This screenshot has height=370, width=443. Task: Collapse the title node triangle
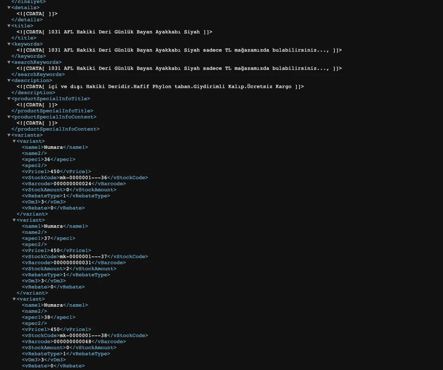tap(9, 26)
